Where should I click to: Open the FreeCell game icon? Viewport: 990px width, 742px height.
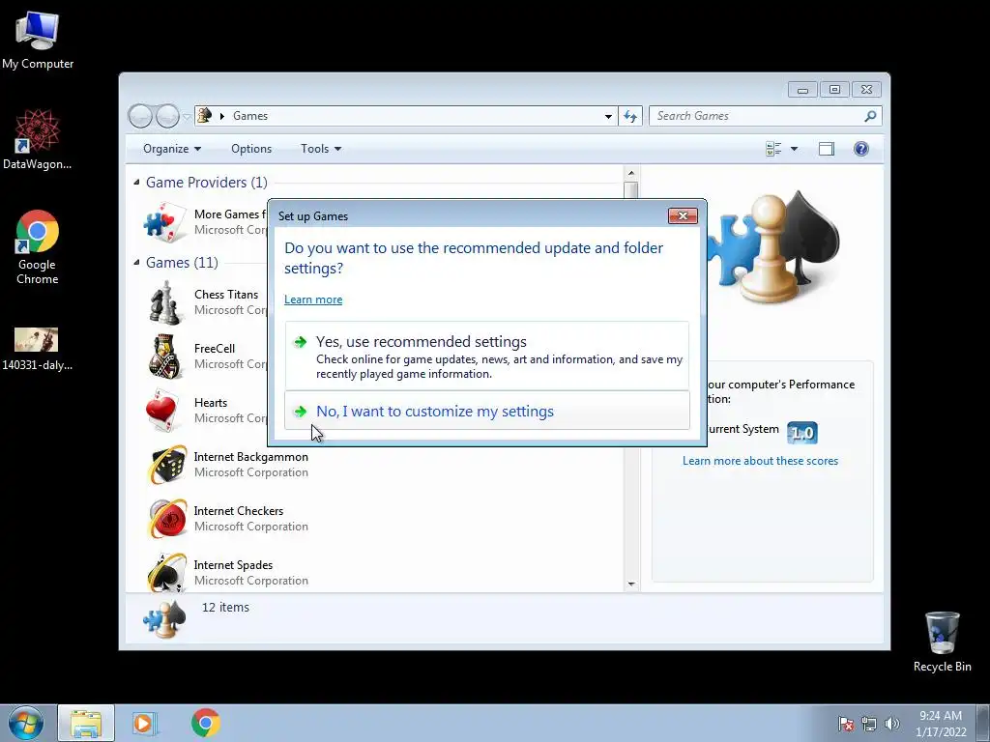coord(164,357)
